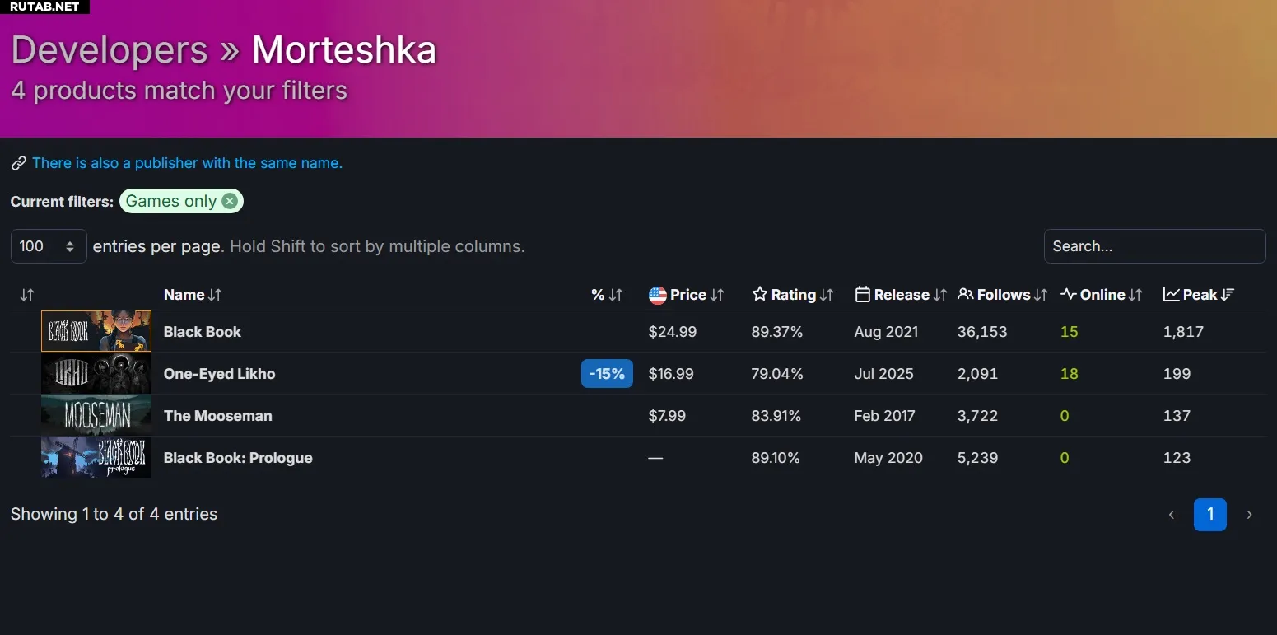Image resolution: width=1277 pixels, height=635 pixels.
Task: Sort by discount percent column
Action: [607, 295]
